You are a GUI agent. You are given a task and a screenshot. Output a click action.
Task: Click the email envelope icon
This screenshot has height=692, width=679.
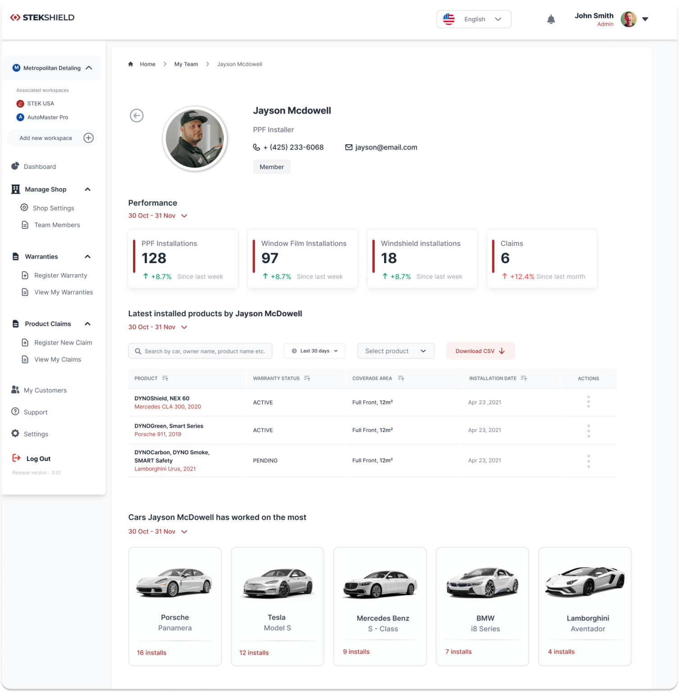[349, 147]
